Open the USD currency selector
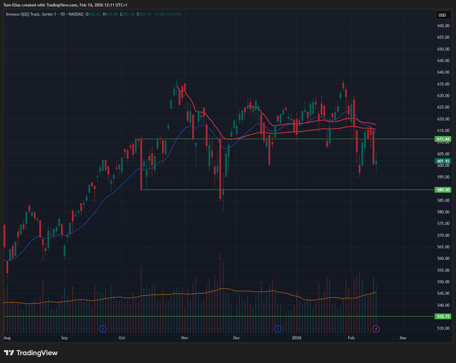The width and height of the screenshot is (456, 363). click(x=443, y=15)
